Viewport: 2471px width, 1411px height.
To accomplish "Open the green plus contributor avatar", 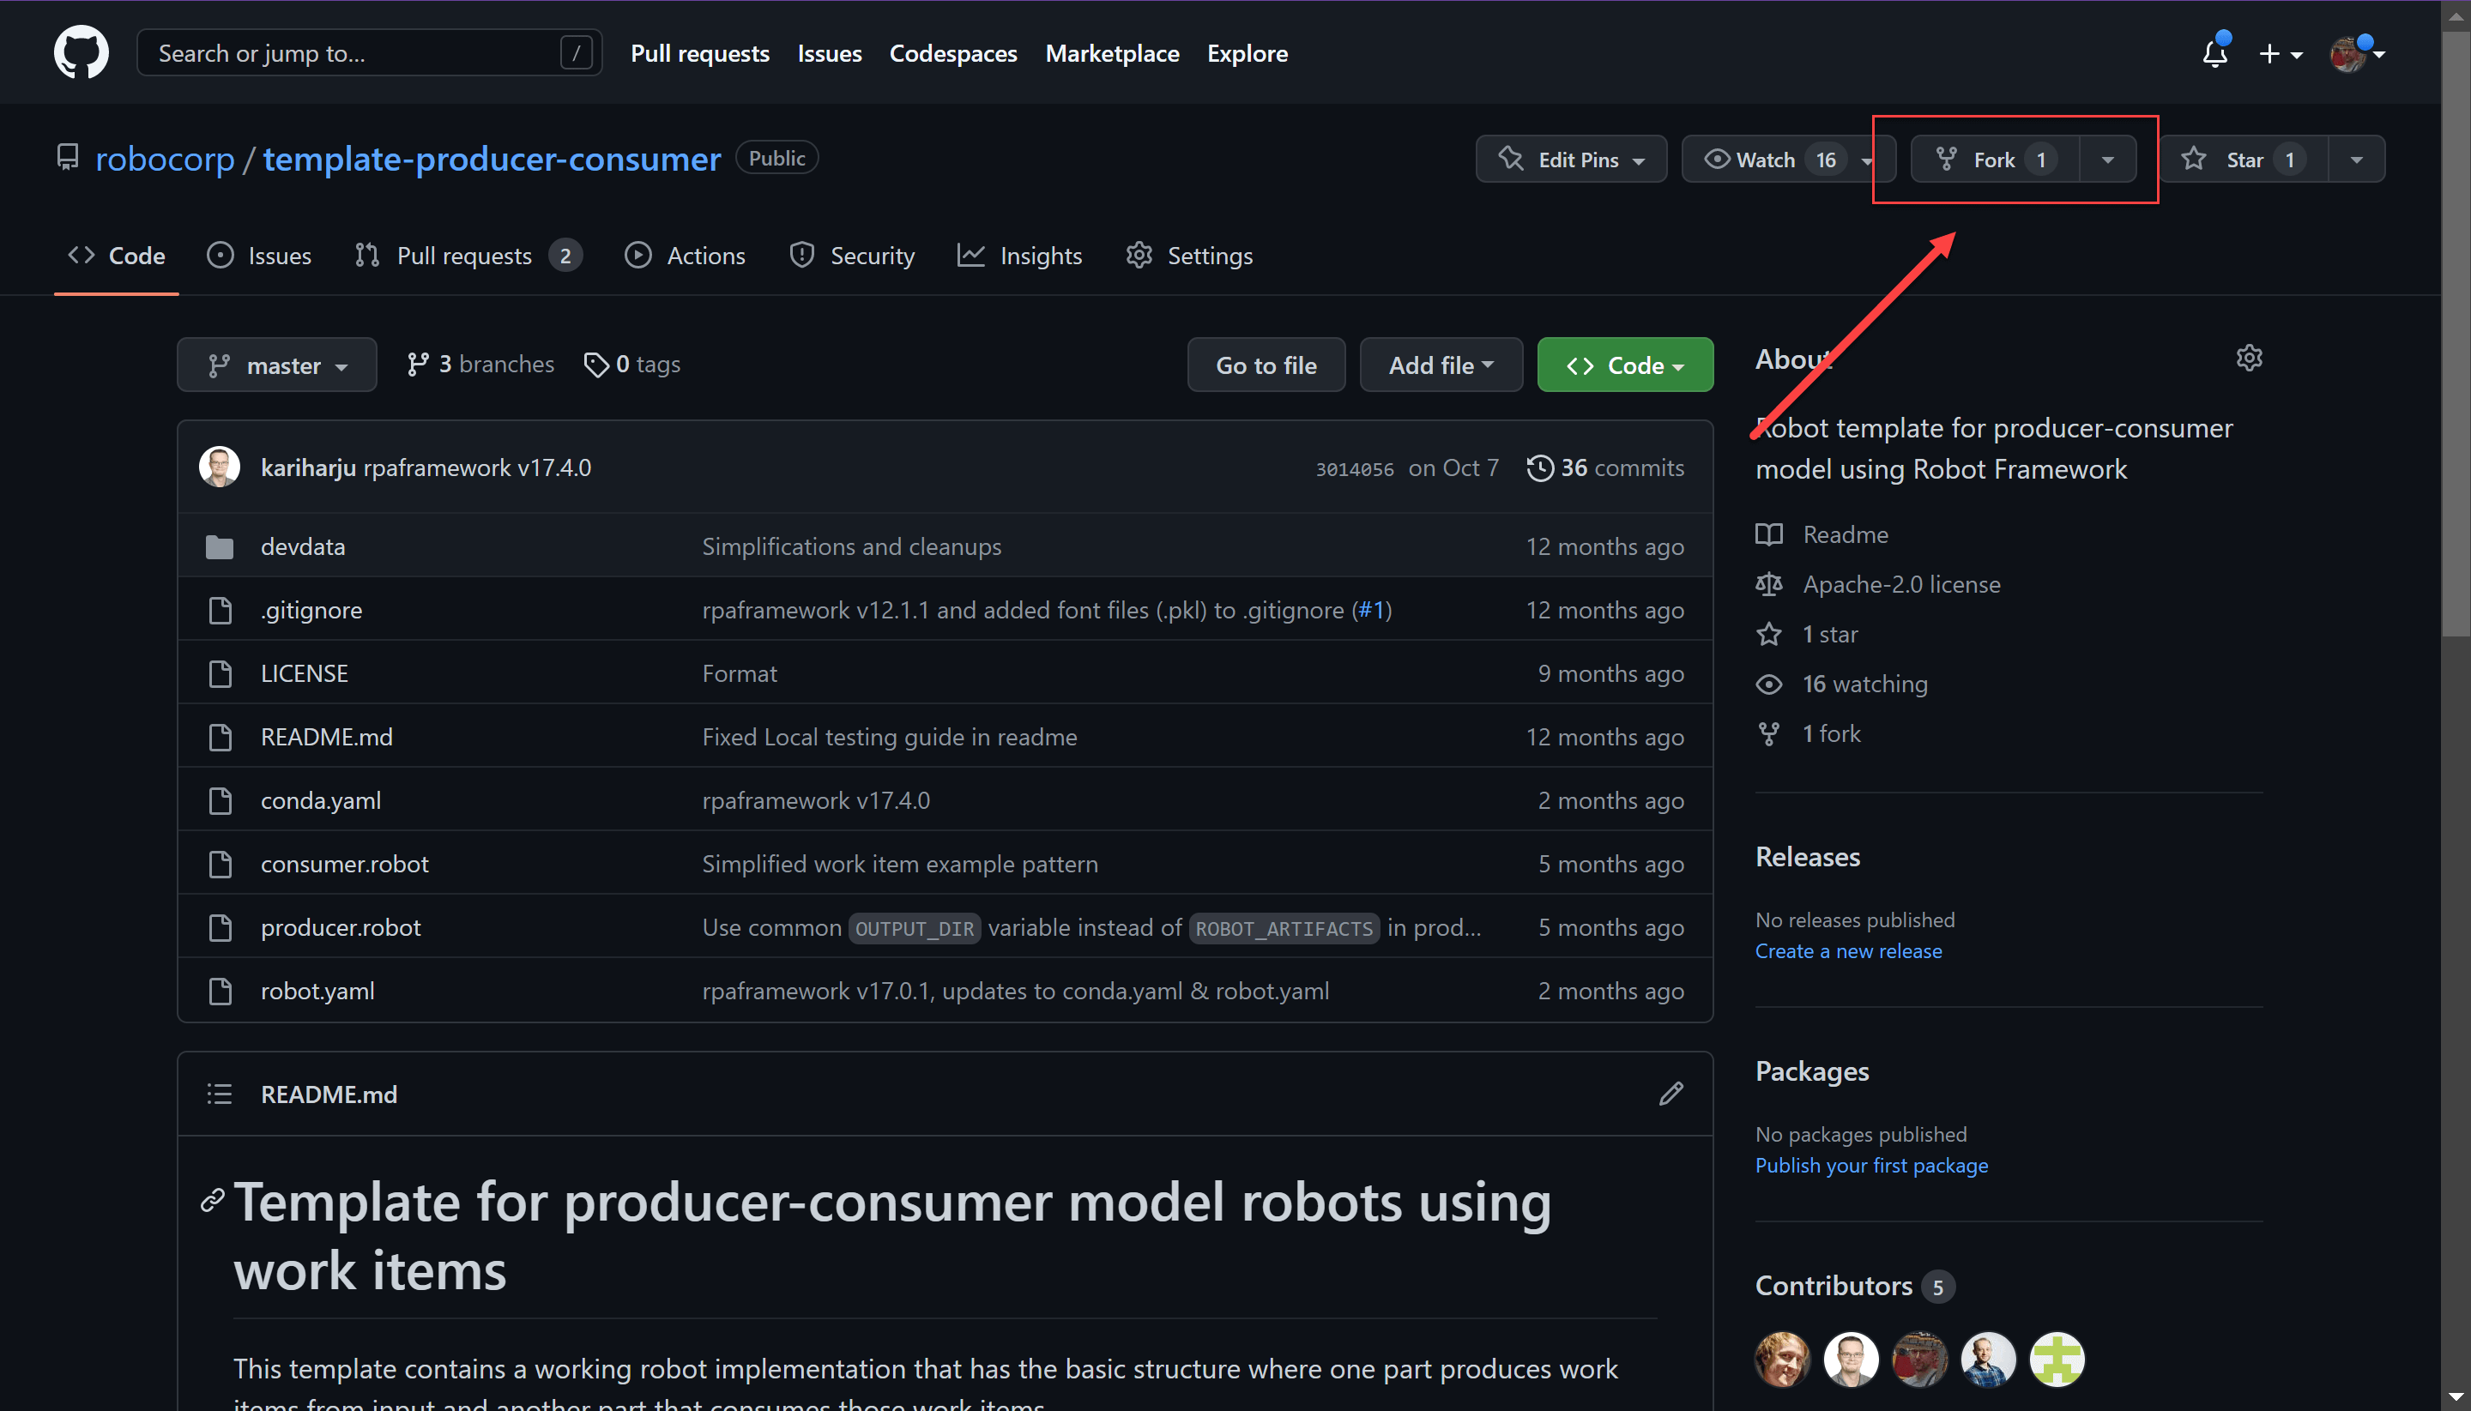I will (2056, 1359).
